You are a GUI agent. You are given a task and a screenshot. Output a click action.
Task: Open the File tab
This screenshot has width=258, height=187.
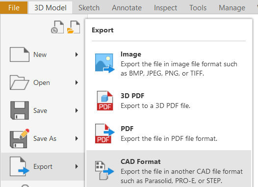(14, 7)
